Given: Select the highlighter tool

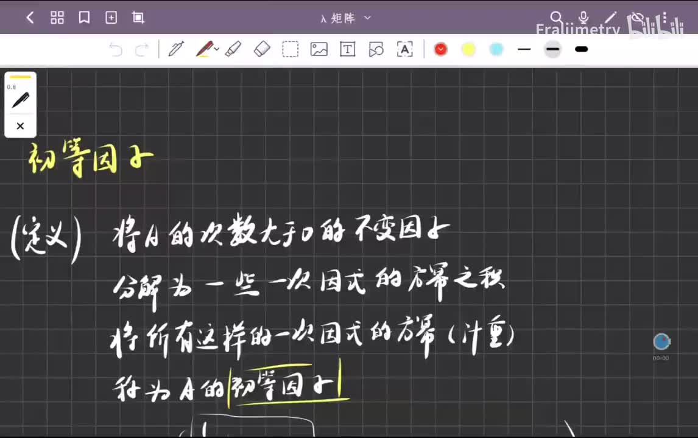Looking at the screenshot, I should coord(233,49).
